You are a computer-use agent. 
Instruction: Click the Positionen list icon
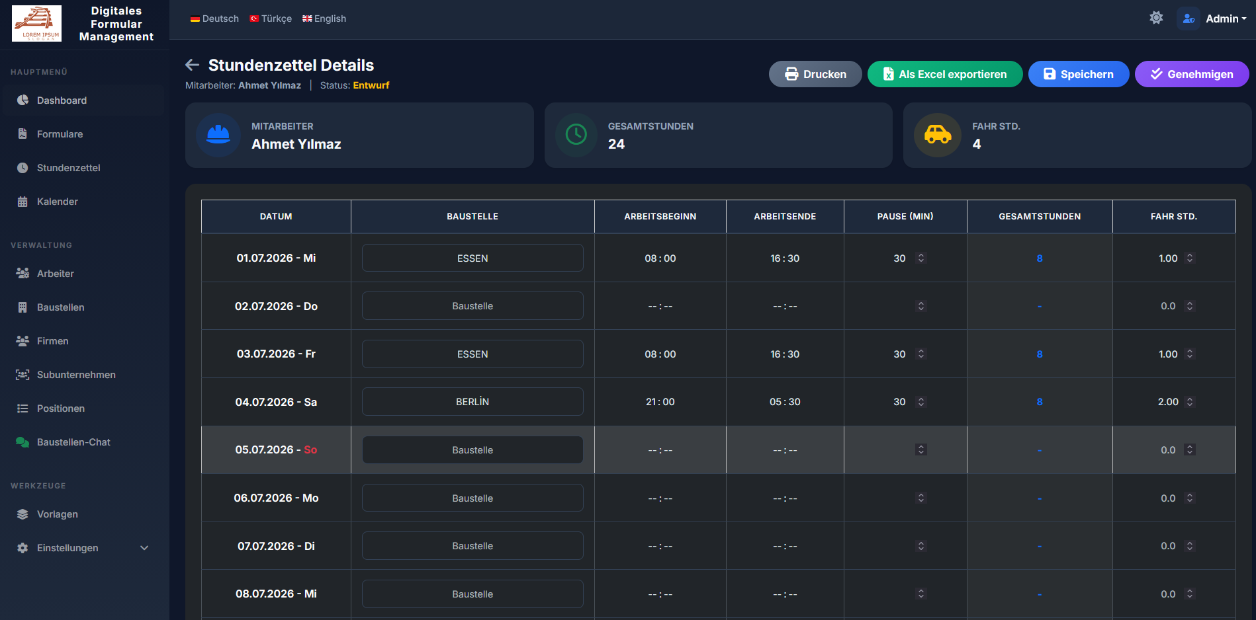tap(22, 408)
